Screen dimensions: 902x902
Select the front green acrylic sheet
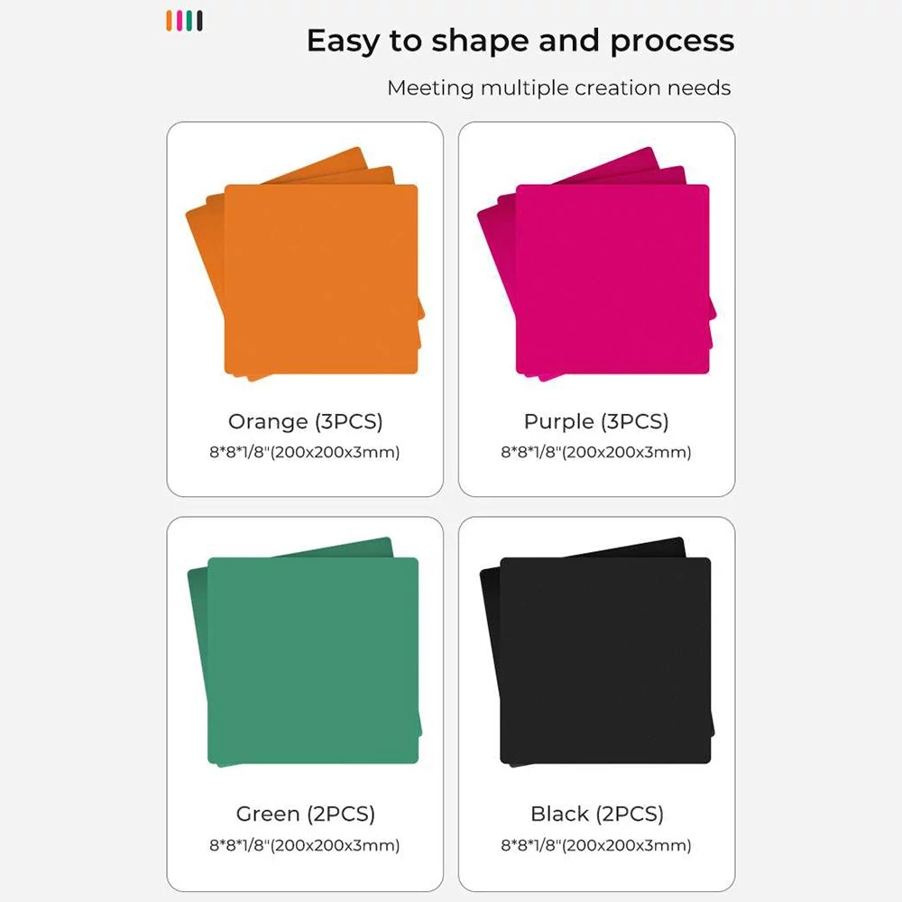coord(313,660)
